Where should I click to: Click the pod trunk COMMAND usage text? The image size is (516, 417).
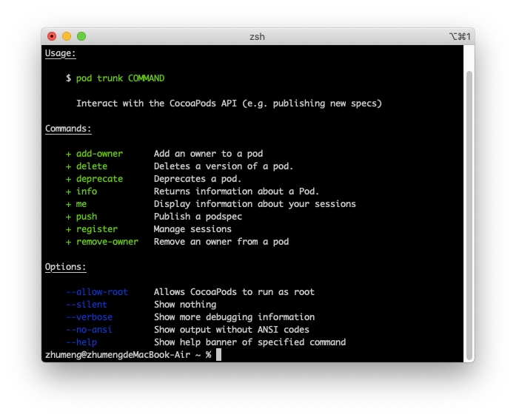pos(120,78)
